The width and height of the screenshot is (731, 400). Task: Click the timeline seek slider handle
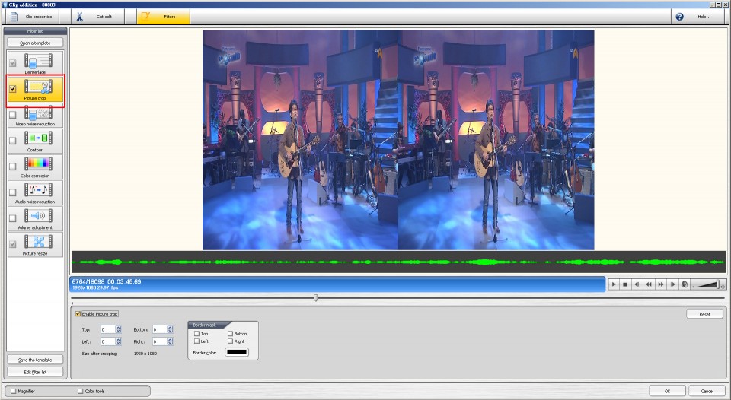tap(315, 297)
